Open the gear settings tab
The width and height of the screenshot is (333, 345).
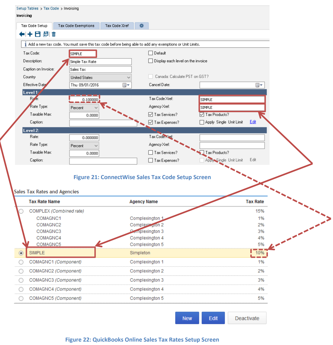tap(141, 26)
